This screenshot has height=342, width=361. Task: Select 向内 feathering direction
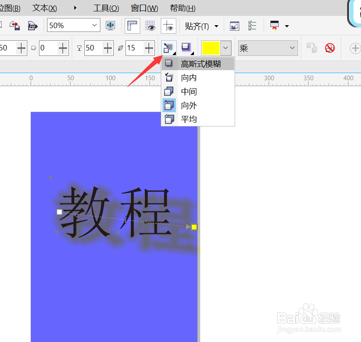pos(198,78)
